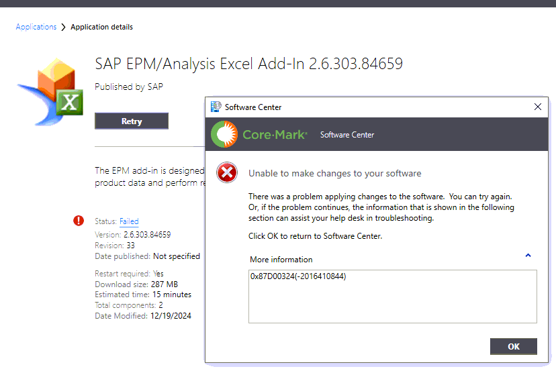Click the Published by SAP text
556x373 pixels.
tap(129, 87)
